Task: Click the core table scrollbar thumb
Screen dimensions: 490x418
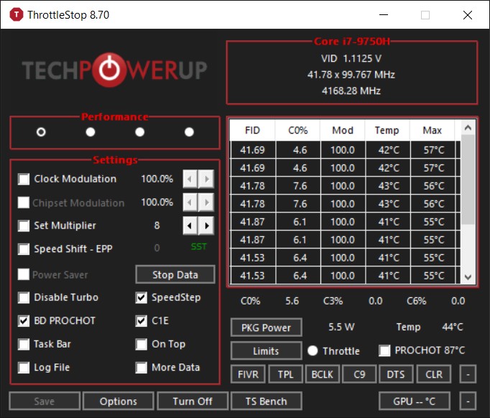Action: [x=468, y=180]
